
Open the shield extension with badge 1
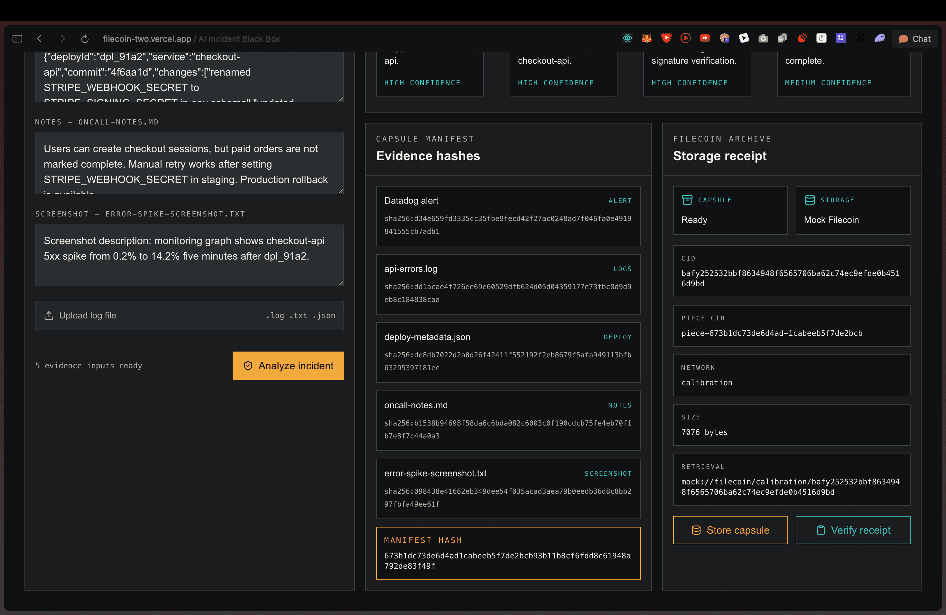[724, 38]
